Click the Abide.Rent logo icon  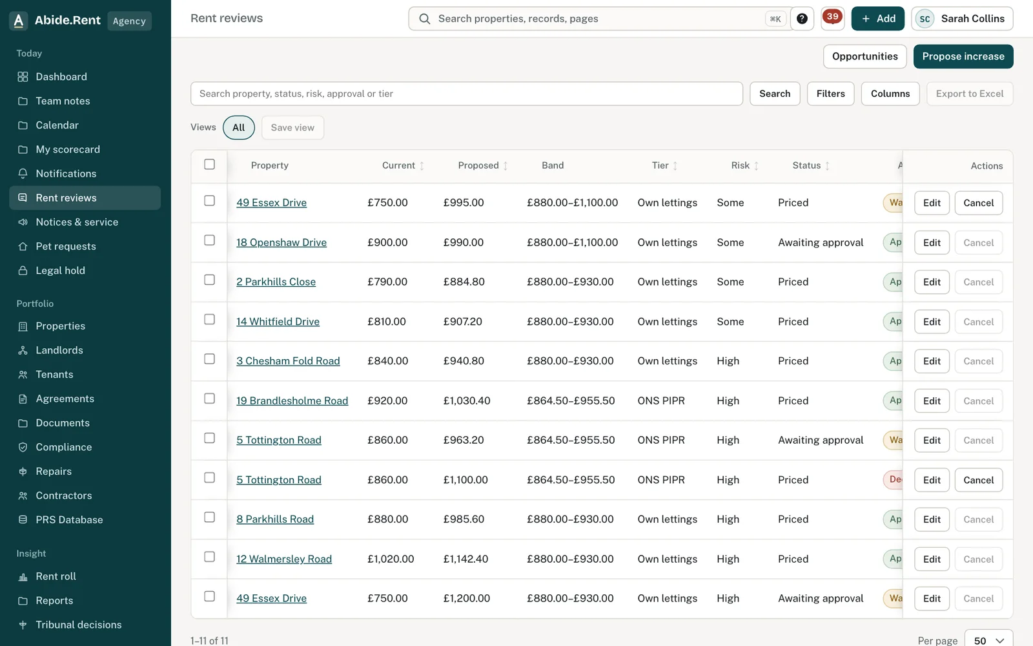pyautogui.click(x=19, y=21)
